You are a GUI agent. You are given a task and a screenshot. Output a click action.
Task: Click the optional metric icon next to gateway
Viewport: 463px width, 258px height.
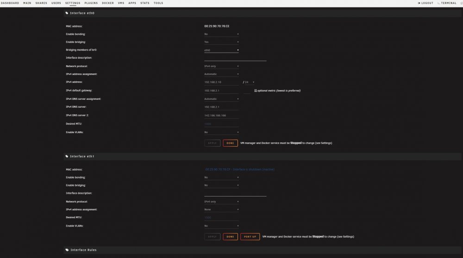pos(256,91)
